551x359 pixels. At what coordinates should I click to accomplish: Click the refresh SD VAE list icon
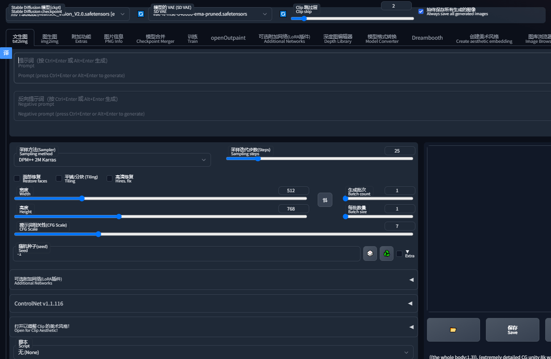(283, 14)
